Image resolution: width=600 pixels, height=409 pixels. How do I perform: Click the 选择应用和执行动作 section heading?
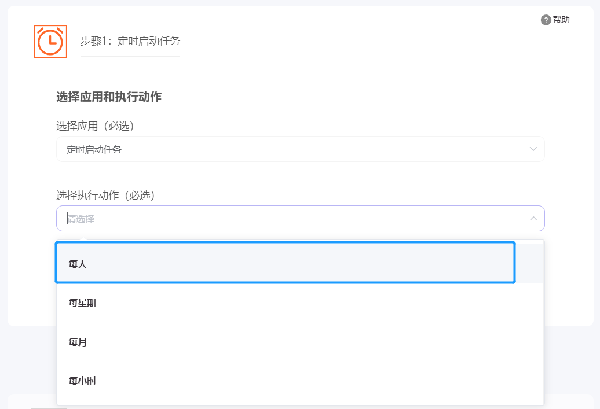(x=109, y=97)
